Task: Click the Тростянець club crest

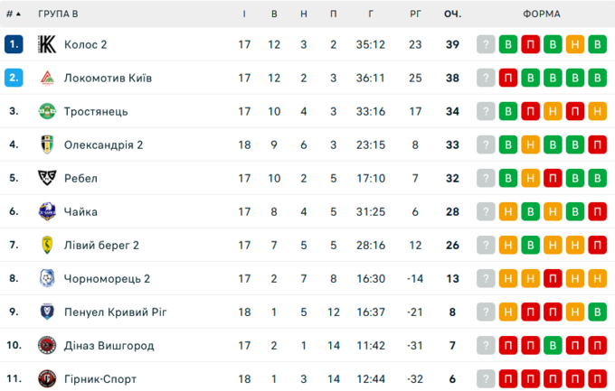Action: point(47,111)
